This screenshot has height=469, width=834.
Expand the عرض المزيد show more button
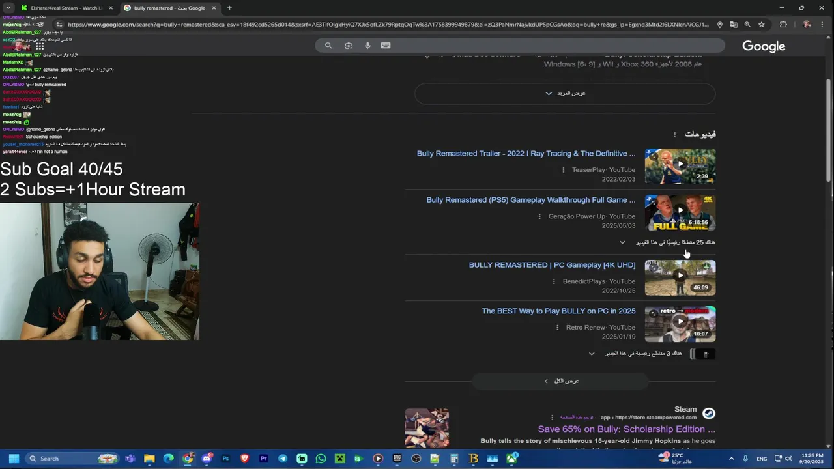coord(565,93)
